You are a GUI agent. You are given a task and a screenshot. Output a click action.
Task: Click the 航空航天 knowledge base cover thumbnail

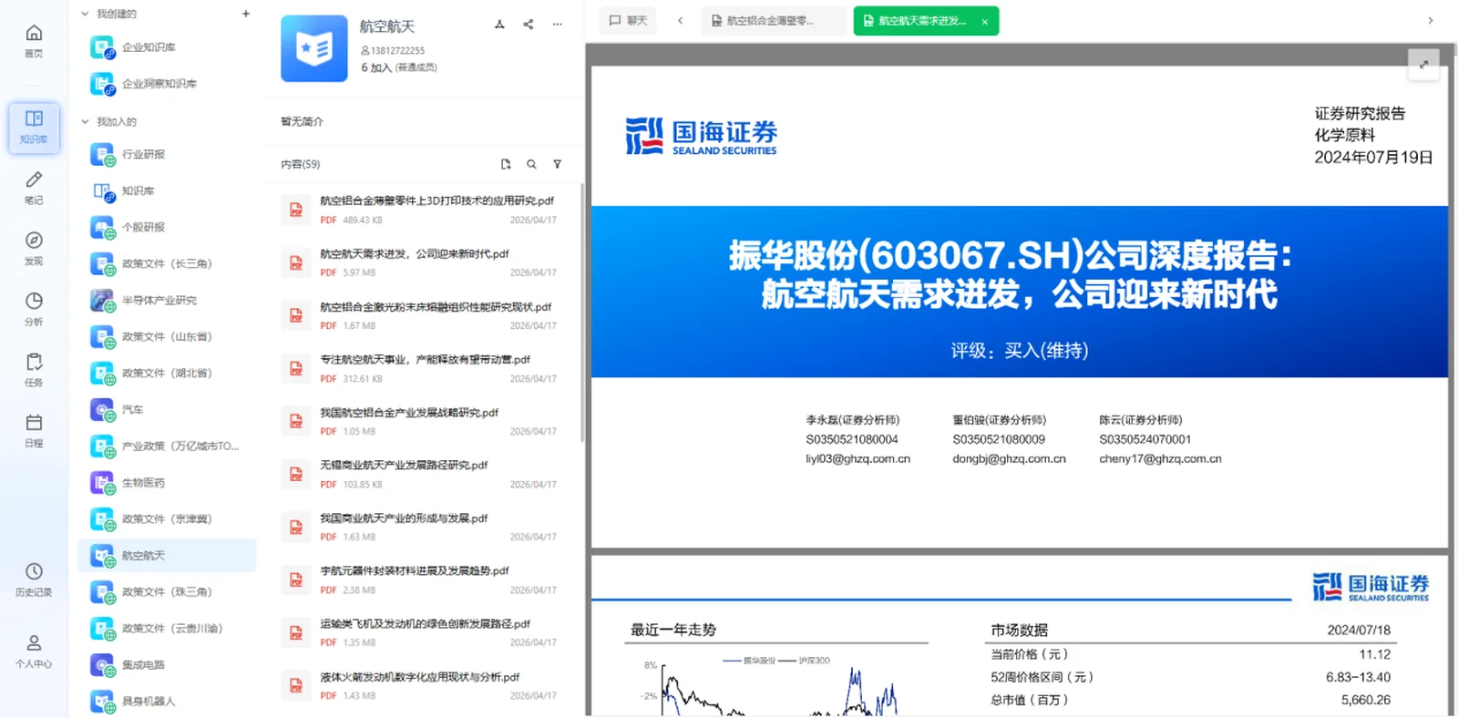pos(314,48)
